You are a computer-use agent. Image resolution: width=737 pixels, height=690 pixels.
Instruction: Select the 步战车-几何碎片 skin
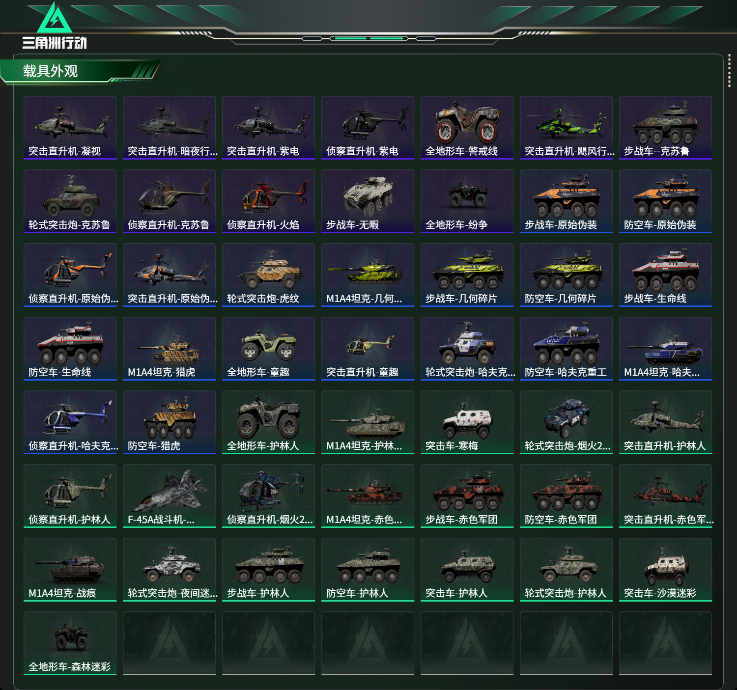[x=467, y=275]
